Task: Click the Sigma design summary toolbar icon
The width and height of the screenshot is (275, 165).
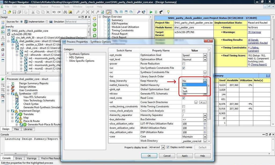Action: click(156, 12)
